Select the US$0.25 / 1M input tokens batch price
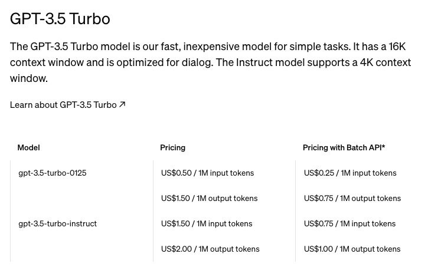The image size is (428, 267). [350, 173]
